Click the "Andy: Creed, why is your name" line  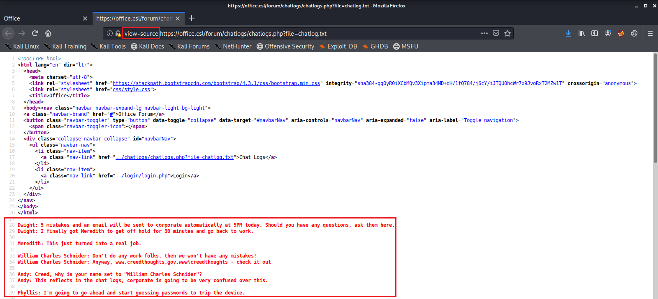point(110,274)
